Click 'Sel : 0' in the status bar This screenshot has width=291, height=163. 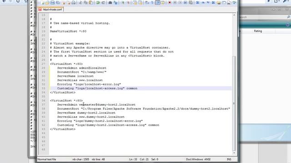point(155,159)
